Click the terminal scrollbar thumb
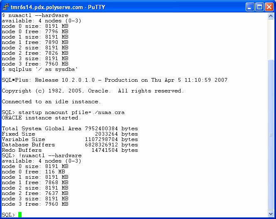 pyautogui.click(x=271, y=135)
